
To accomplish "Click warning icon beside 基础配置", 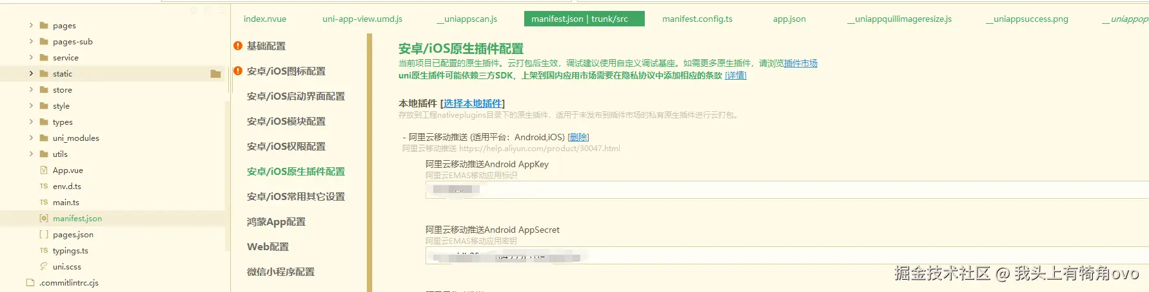I will 238,46.
